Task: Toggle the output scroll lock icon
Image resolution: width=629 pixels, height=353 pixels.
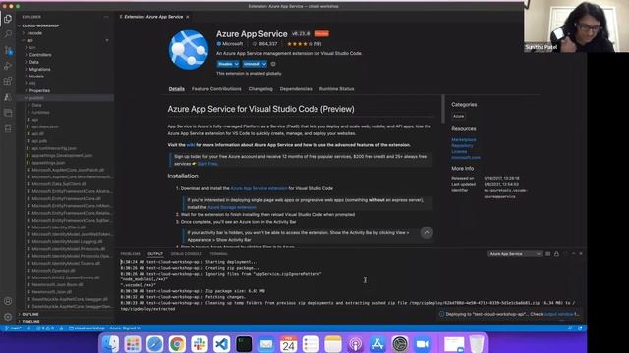Action: pyautogui.click(x=556, y=254)
